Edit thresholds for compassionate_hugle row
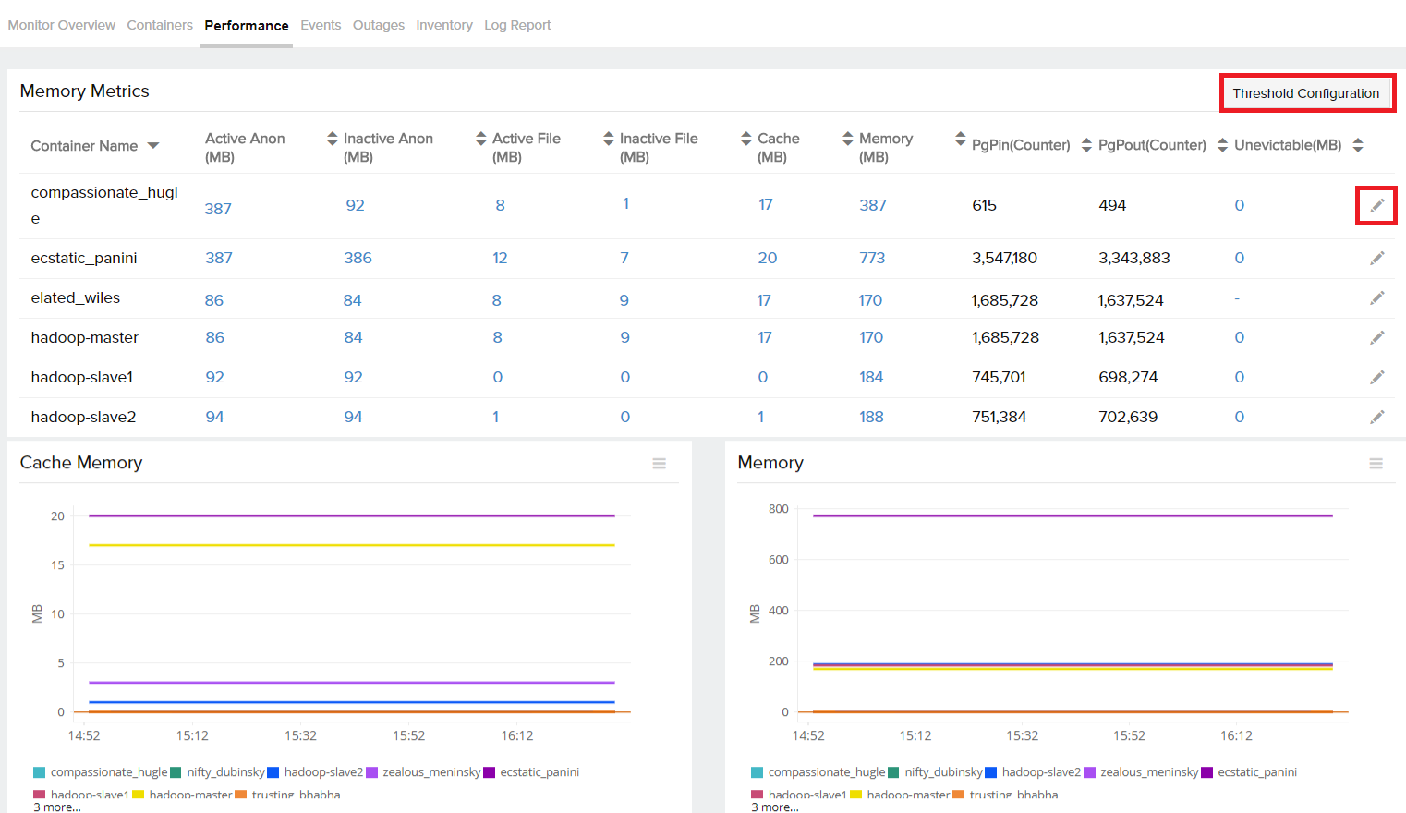 click(x=1376, y=205)
